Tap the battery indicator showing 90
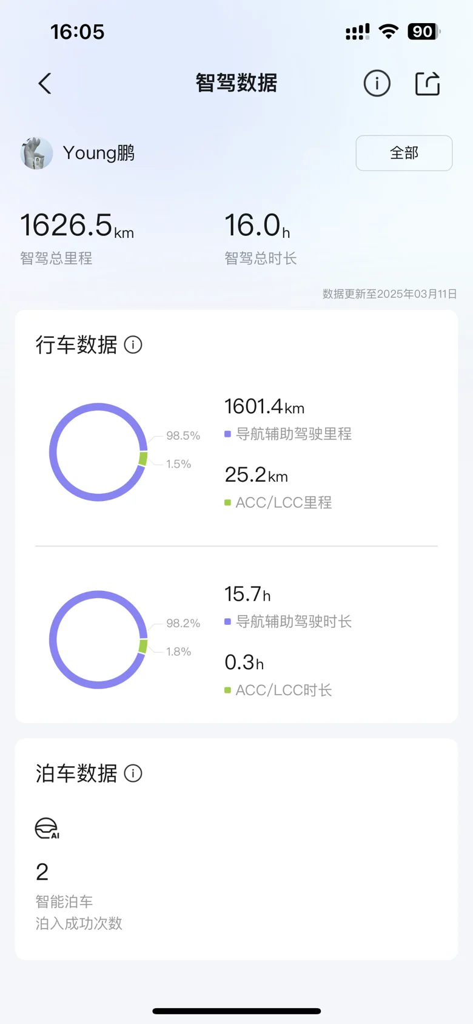The image size is (473, 1024). (423, 32)
